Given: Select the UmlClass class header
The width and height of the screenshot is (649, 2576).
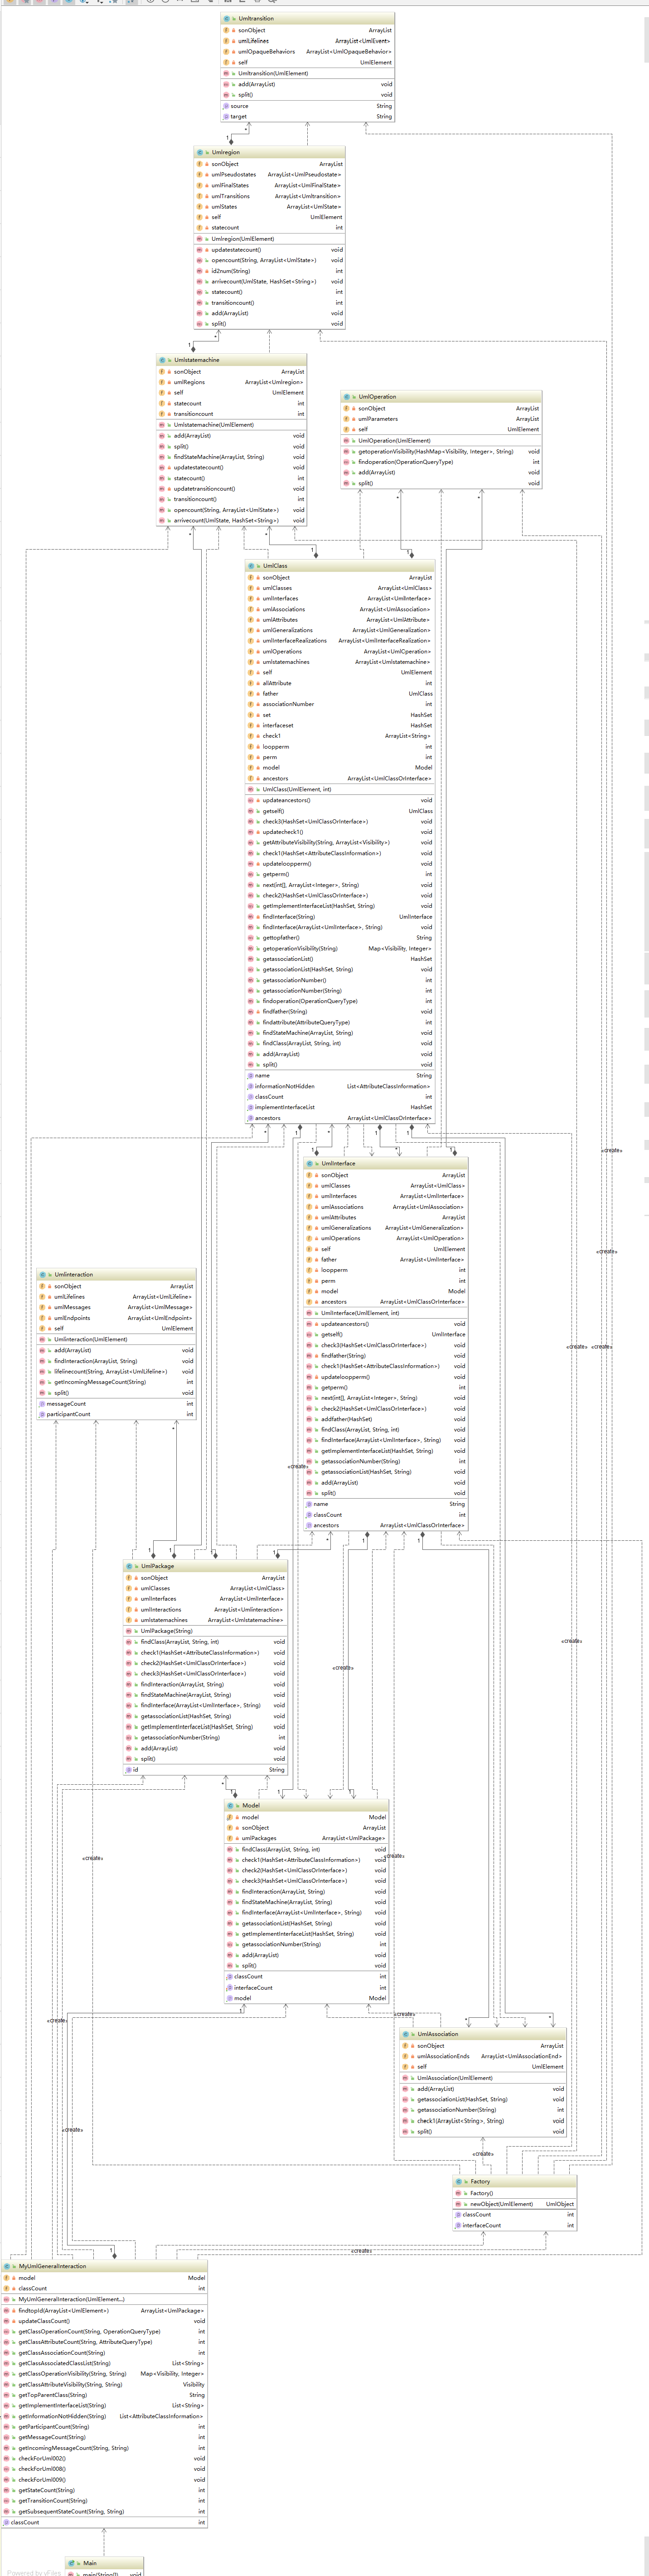Looking at the screenshot, I should click(340, 566).
